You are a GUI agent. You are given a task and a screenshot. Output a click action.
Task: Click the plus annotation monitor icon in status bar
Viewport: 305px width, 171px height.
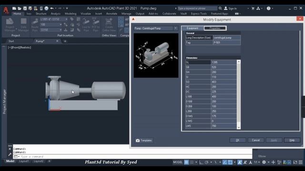[273, 162]
